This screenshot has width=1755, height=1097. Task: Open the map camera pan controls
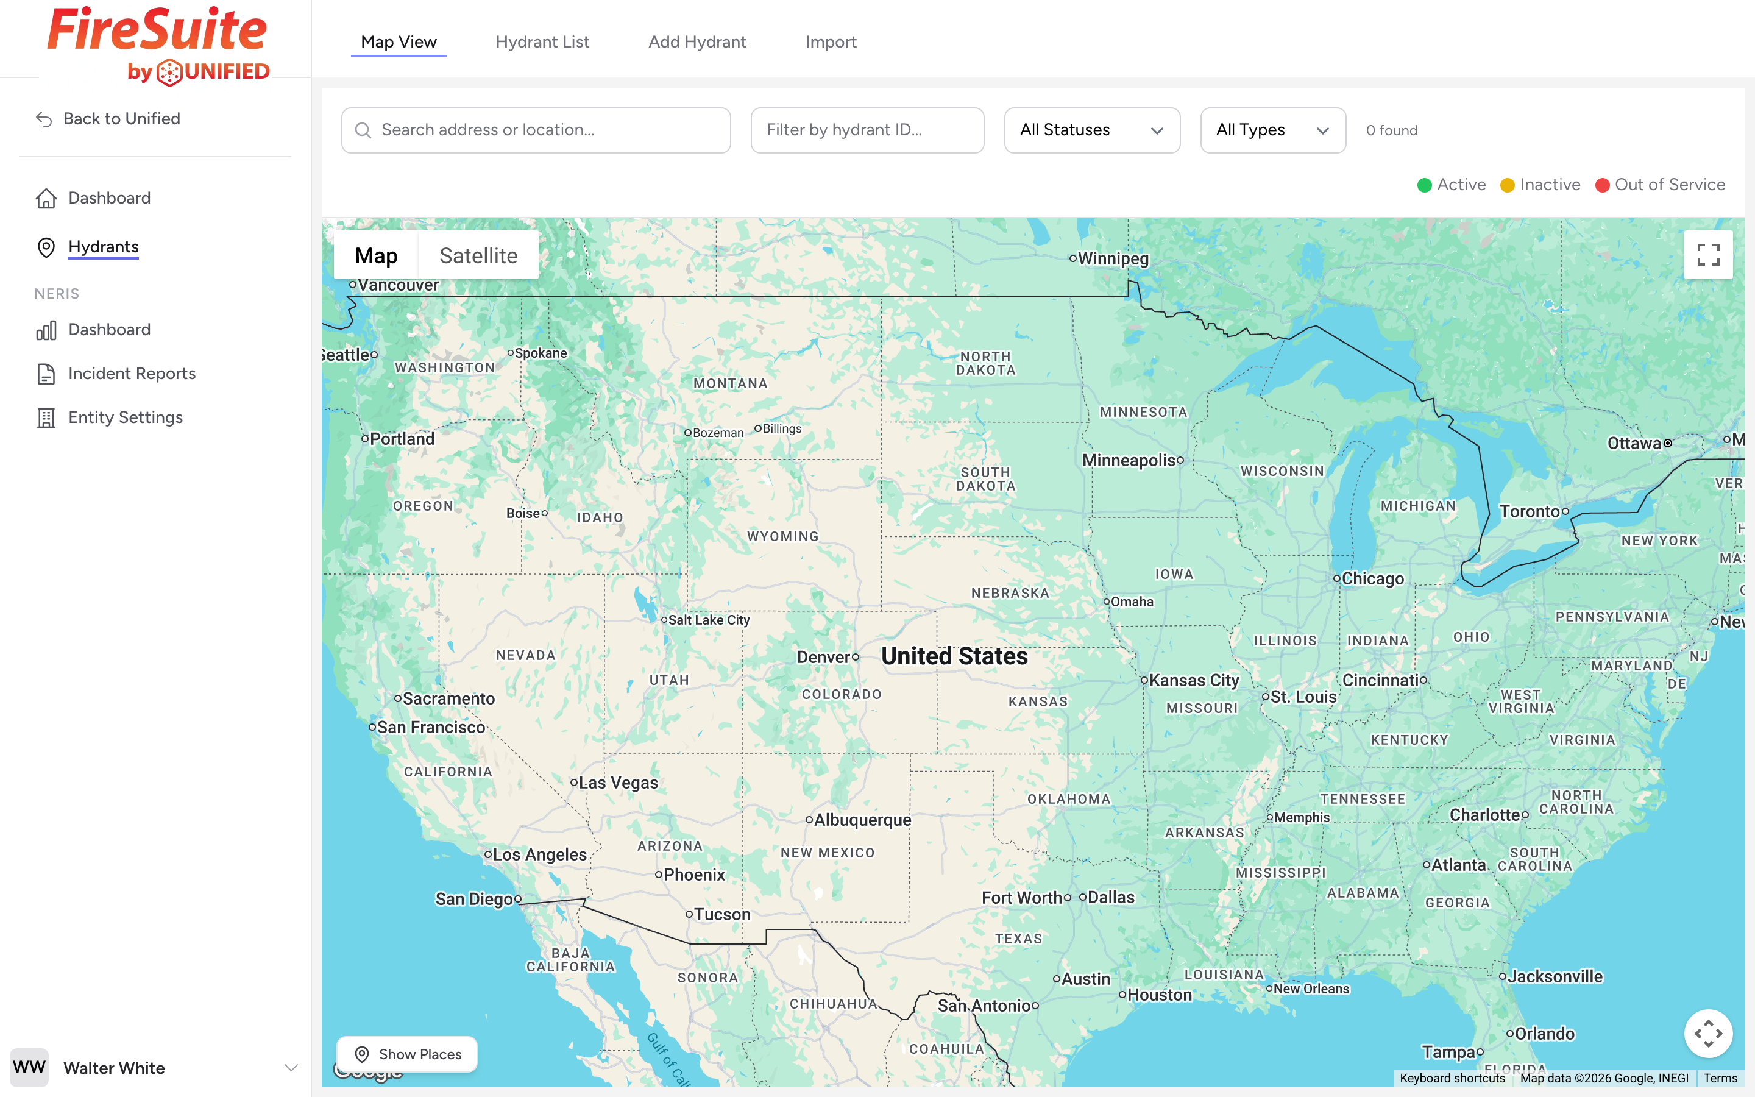coord(1708,1033)
